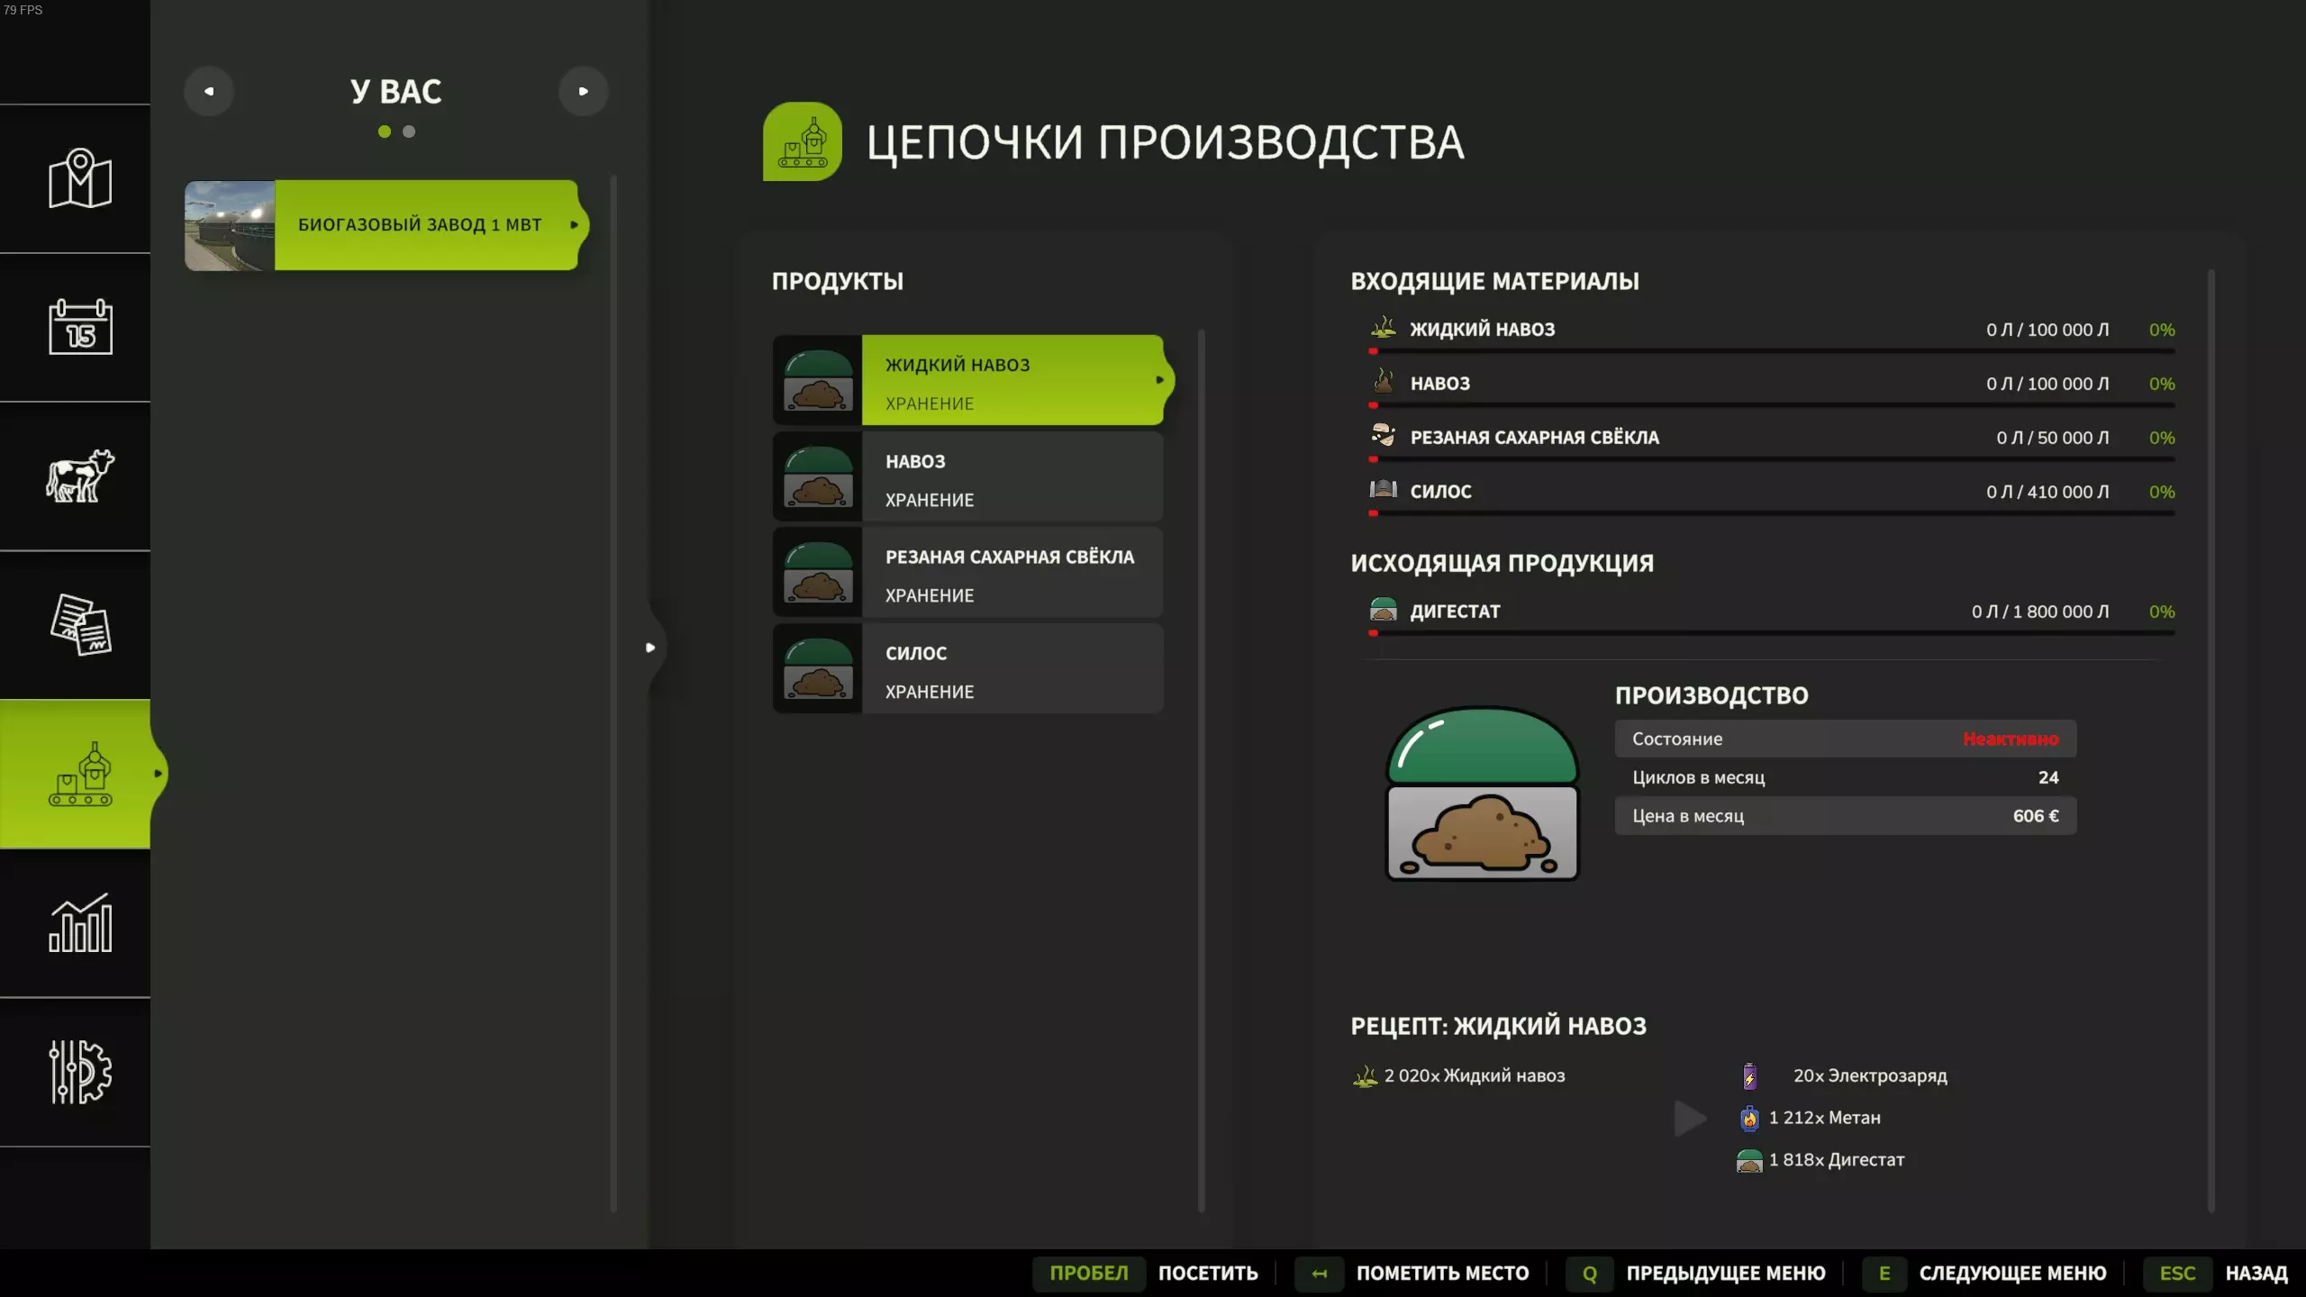Viewport: 2306px width, 1297px height.
Task: Click the production chains header icon
Action: click(x=802, y=141)
